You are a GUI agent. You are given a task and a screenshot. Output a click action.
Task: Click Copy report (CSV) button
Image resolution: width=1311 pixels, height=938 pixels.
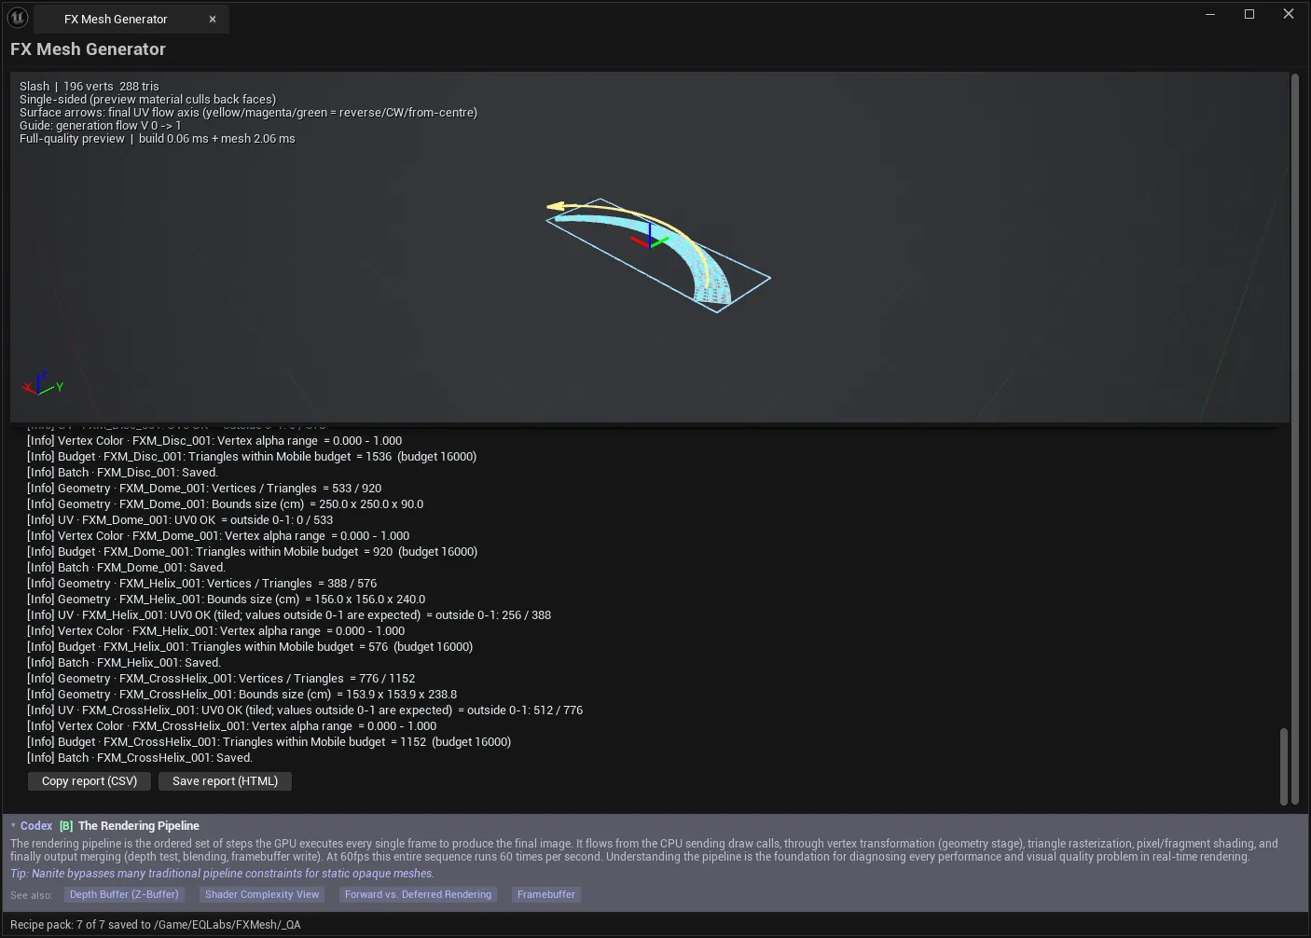point(90,781)
